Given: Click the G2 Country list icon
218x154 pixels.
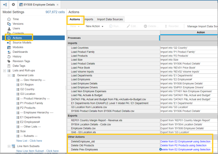Looking at the screenshot, I should (18, 89).
